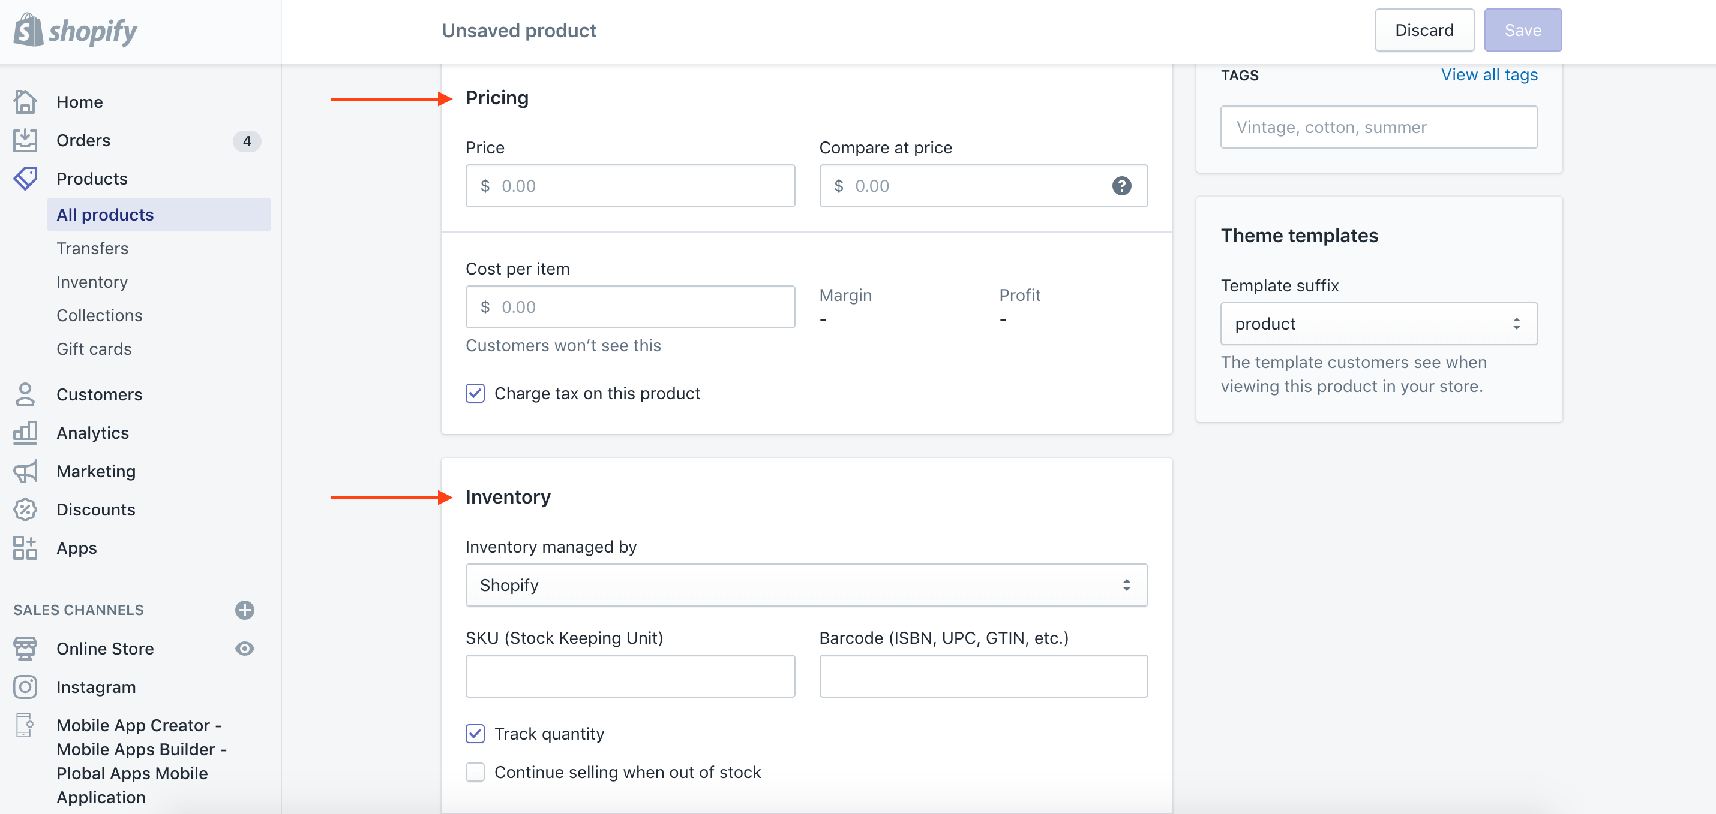This screenshot has width=1716, height=814.
Task: Open the Inventory managed by dropdown
Action: click(x=805, y=586)
